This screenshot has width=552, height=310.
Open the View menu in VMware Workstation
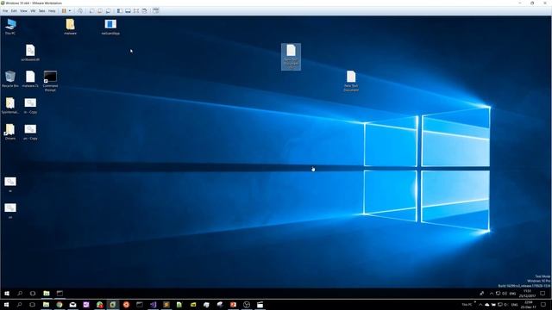tap(23, 11)
